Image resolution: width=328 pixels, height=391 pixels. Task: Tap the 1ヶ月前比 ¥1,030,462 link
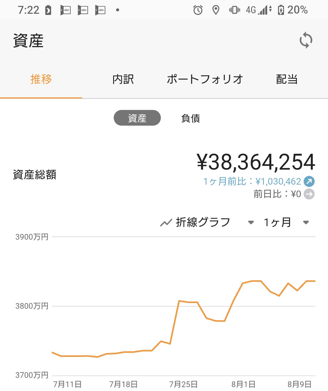click(252, 181)
